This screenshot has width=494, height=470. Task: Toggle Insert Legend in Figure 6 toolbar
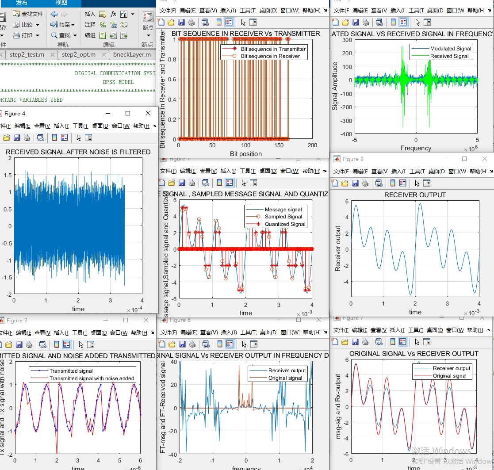(230, 344)
